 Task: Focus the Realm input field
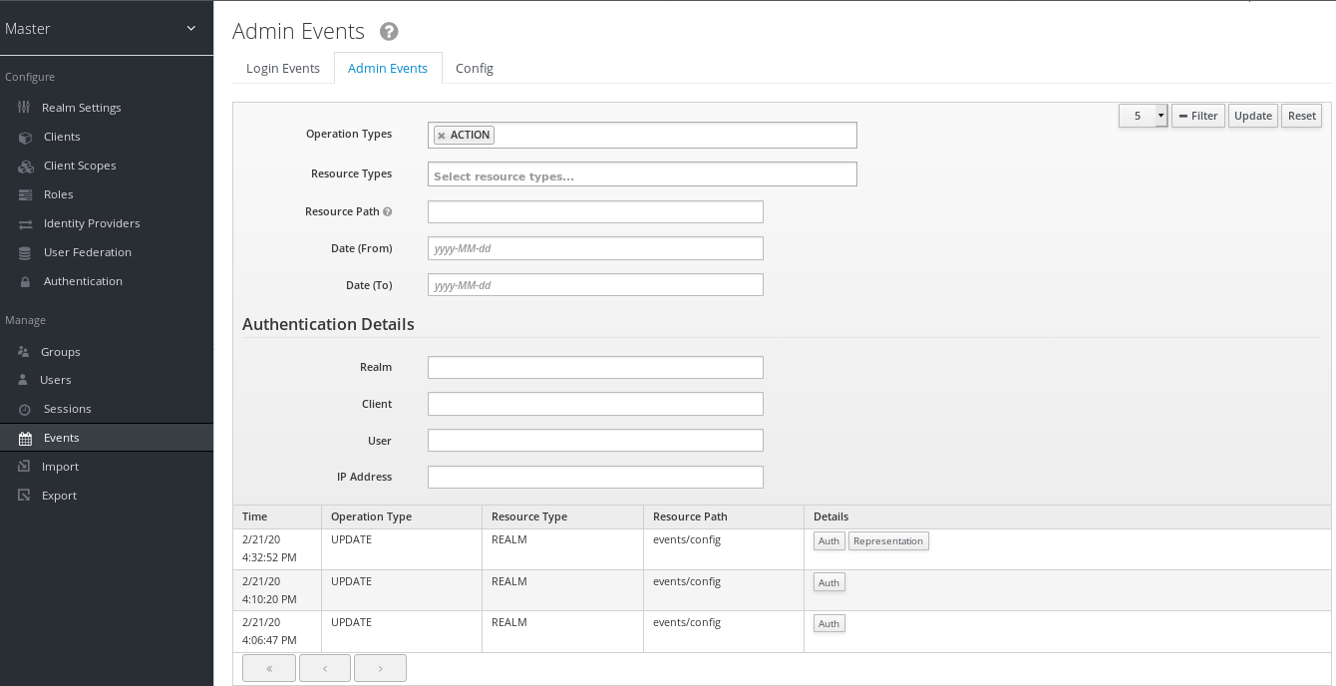[x=595, y=367]
